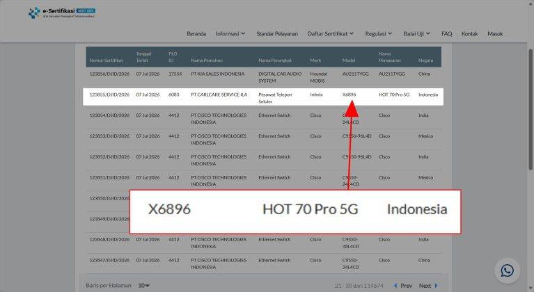Click the Nama Pemohon column header
The width and height of the screenshot is (534, 292).
(x=207, y=60)
